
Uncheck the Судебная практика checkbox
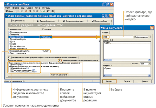click(11, 68)
